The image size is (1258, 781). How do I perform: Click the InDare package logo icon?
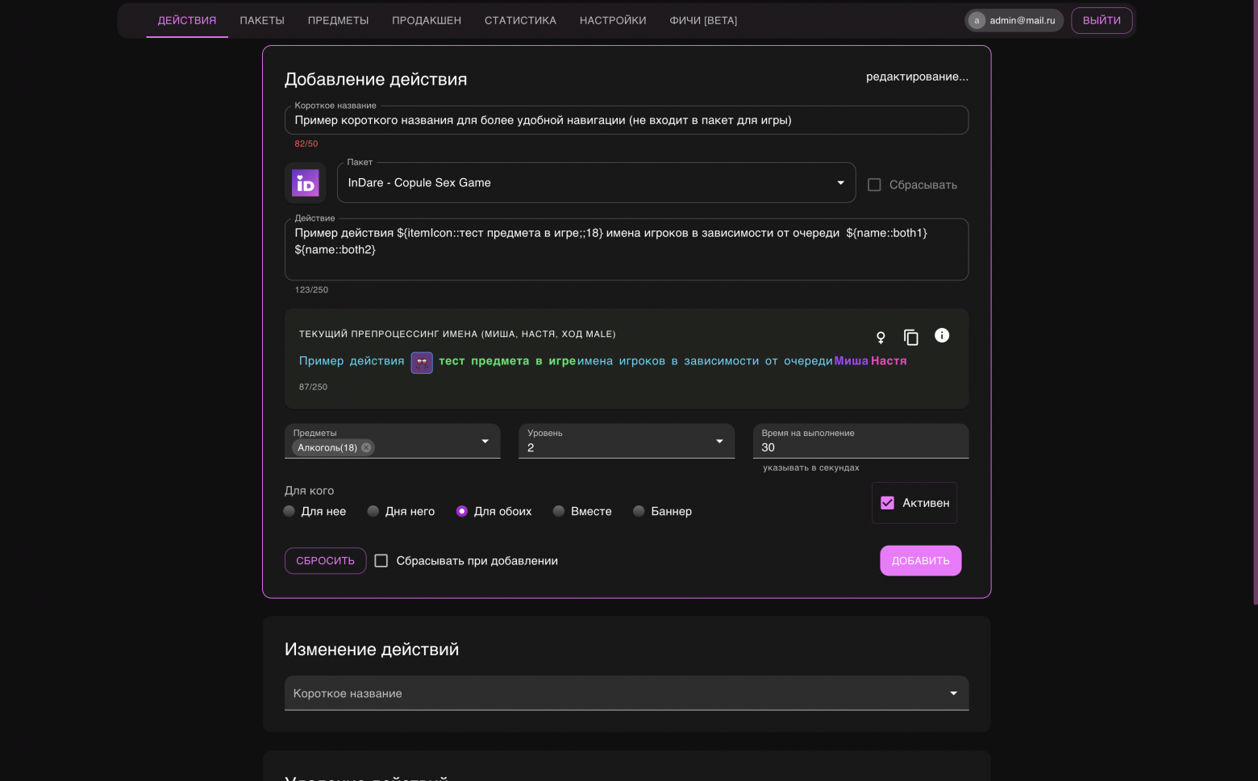pos(306,183)
